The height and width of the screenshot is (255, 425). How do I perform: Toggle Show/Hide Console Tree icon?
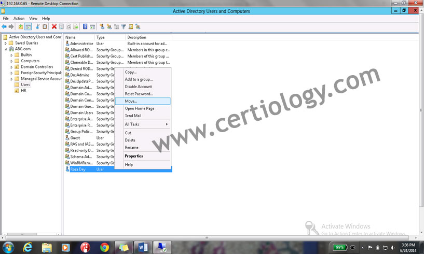(28, 26)
